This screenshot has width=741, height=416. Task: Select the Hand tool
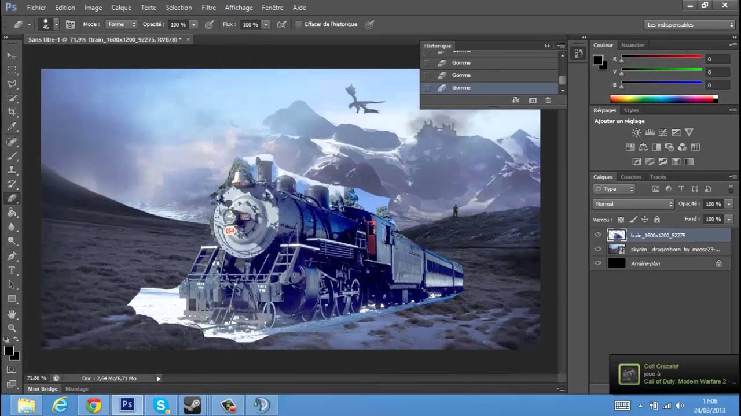coord(12,314)
